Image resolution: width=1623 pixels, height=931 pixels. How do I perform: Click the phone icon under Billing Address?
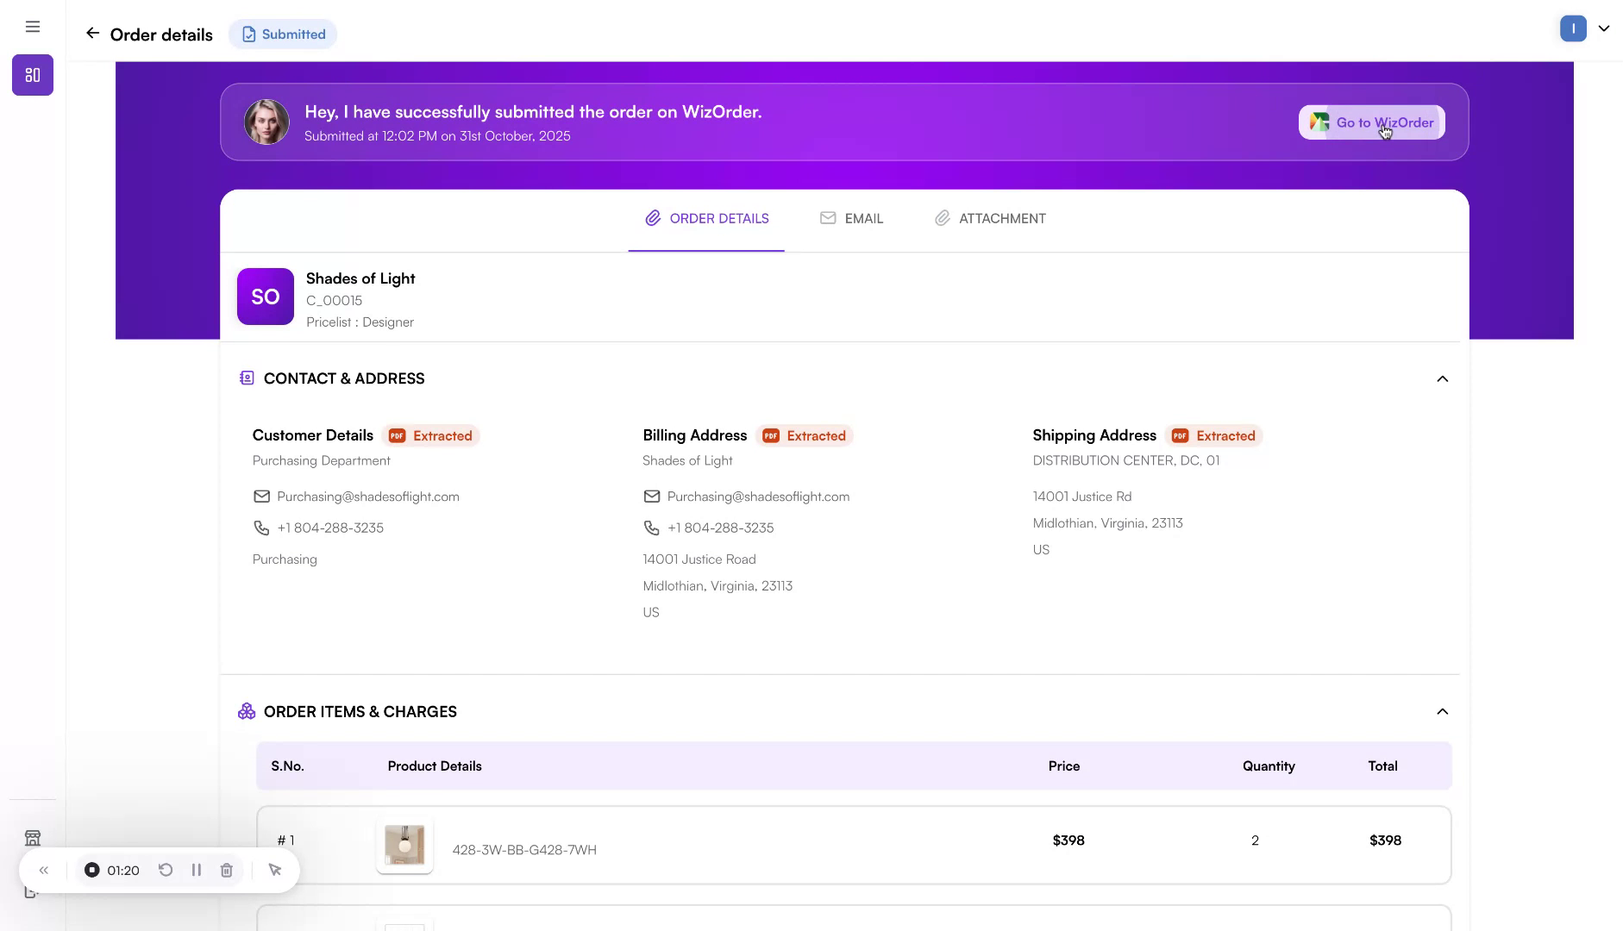[651, 527]
